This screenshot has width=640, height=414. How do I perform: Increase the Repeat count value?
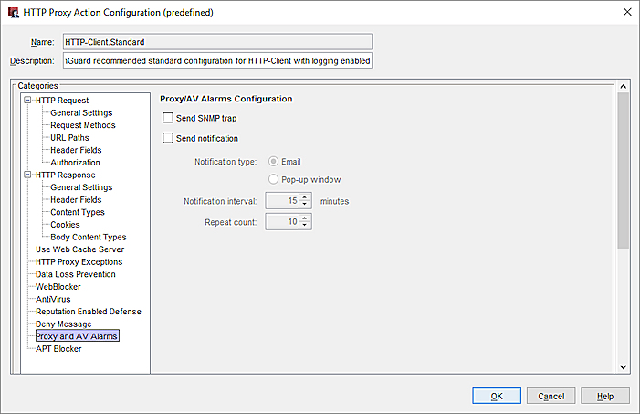(x=305, y=218)
